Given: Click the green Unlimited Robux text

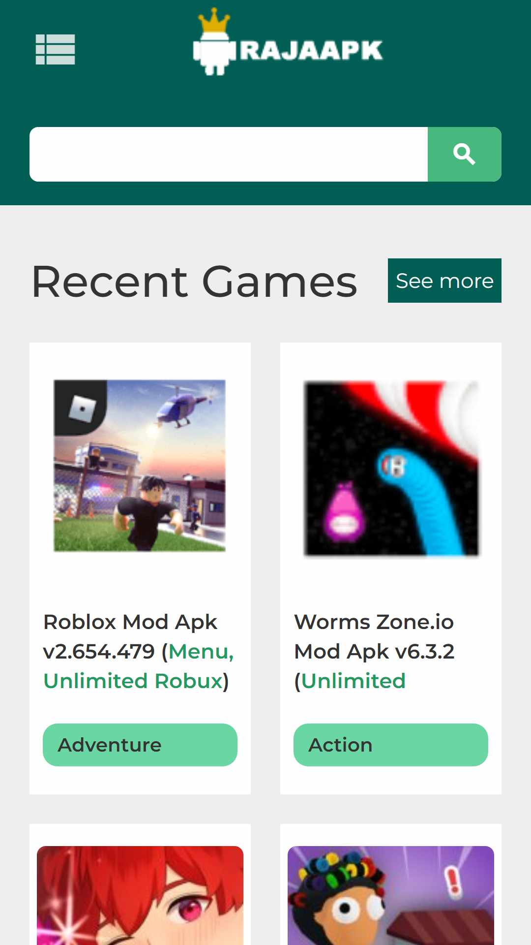Looking at the screenshot, I should (x=133, y=681).
